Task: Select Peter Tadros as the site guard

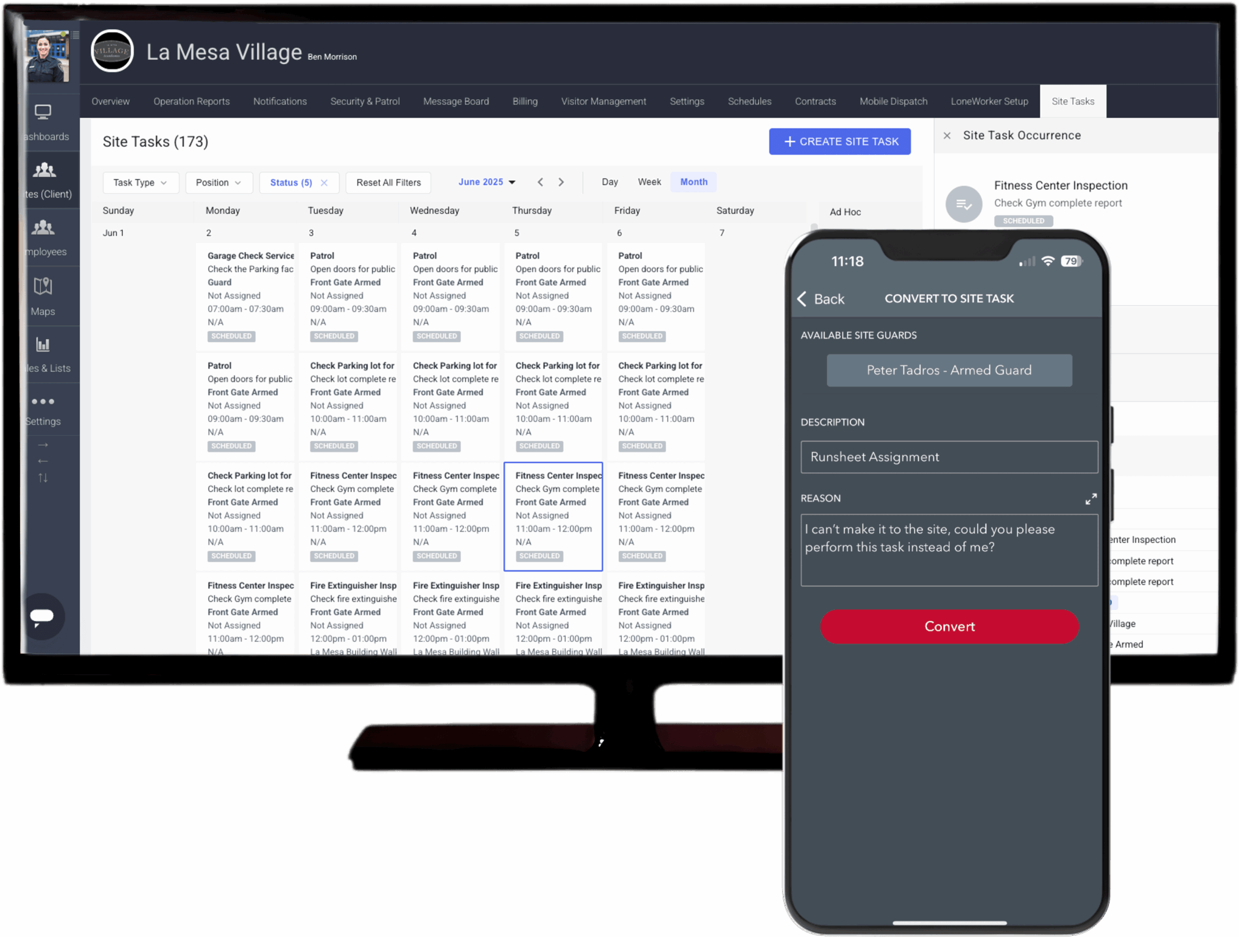Action: (949, 370)
